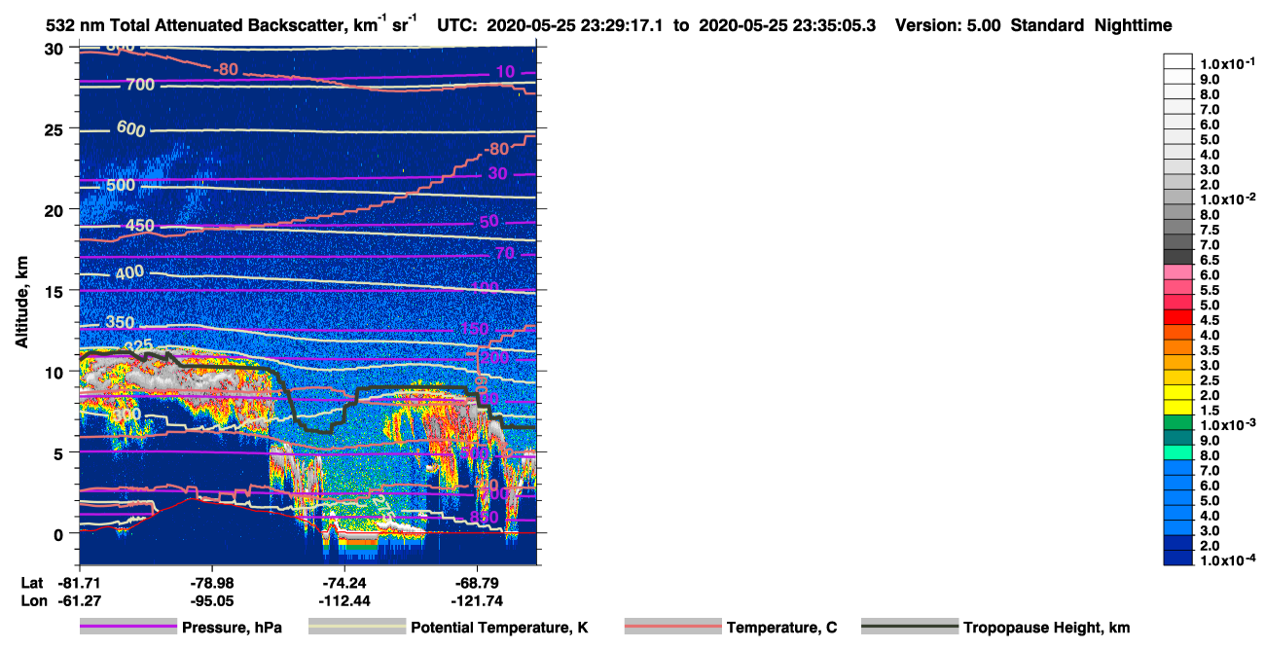Viewport: 1265px width, 649px height.
Task: Click the color bar label '1.0x10⁻¹'
Action: click(1228, 62)
